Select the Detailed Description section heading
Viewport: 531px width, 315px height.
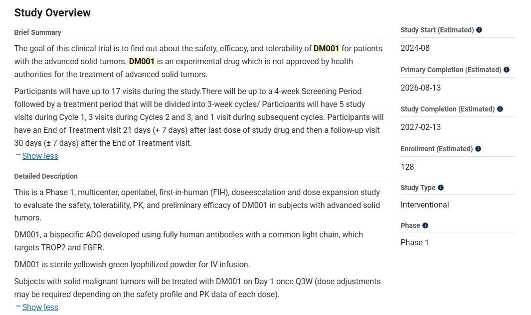pyautogui.click(x=46, y=176)
